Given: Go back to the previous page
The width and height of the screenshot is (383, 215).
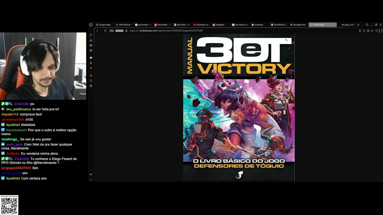Looking at the screenshot, I should (97, 31).
